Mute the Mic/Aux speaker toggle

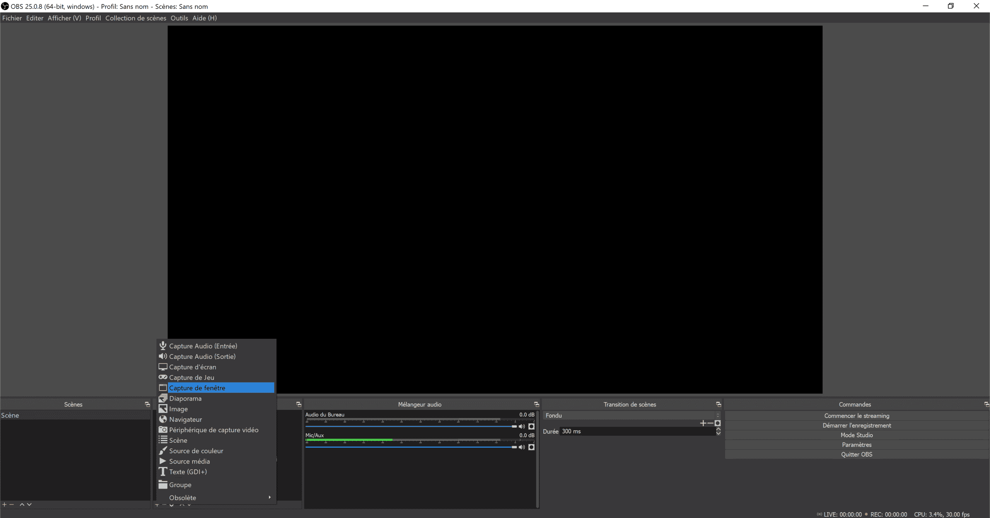[522, 447]
